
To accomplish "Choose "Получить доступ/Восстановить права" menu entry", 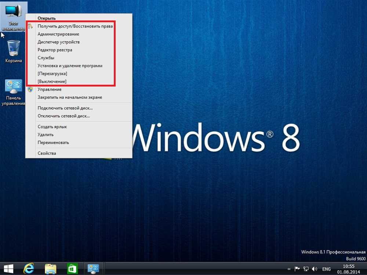I will point(79,26).
